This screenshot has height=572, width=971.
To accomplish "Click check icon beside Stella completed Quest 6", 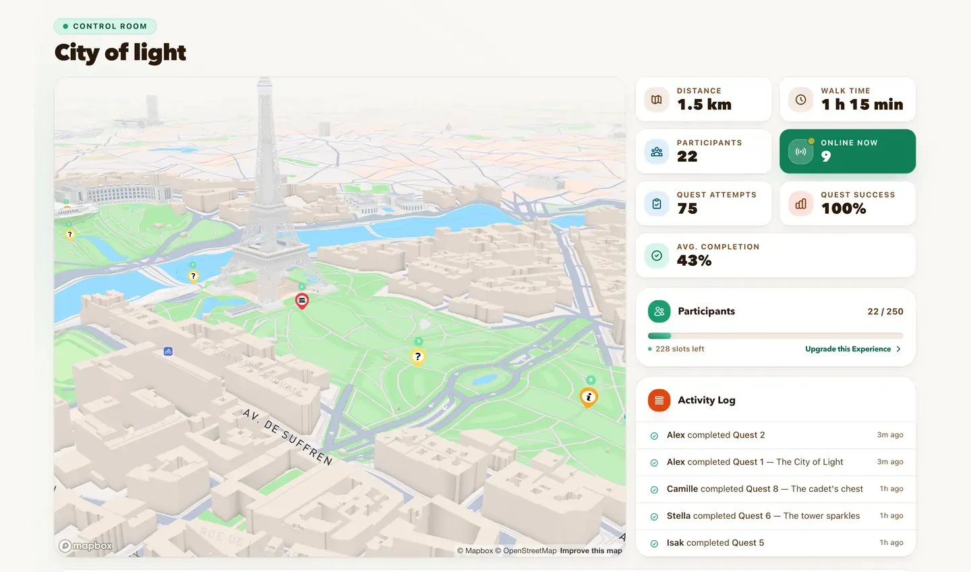I will pos(654,517).
